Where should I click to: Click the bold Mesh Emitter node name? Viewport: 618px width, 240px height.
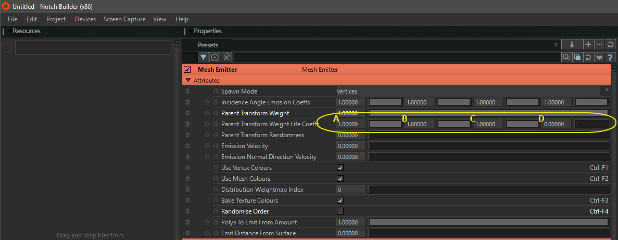coord(218,70)
